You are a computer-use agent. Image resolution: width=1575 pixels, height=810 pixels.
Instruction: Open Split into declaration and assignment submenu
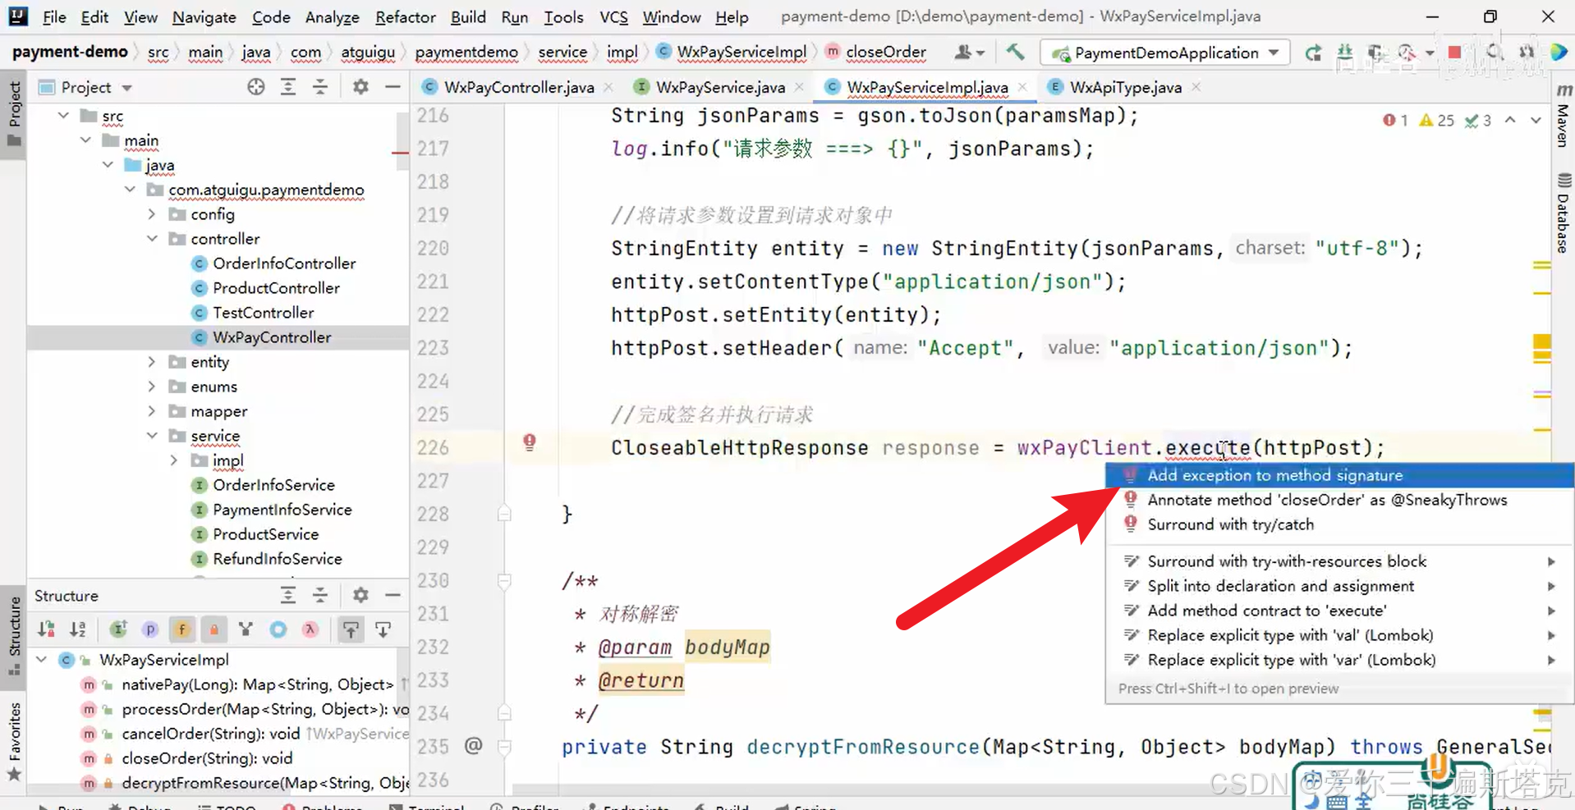tap(1339, 586)
